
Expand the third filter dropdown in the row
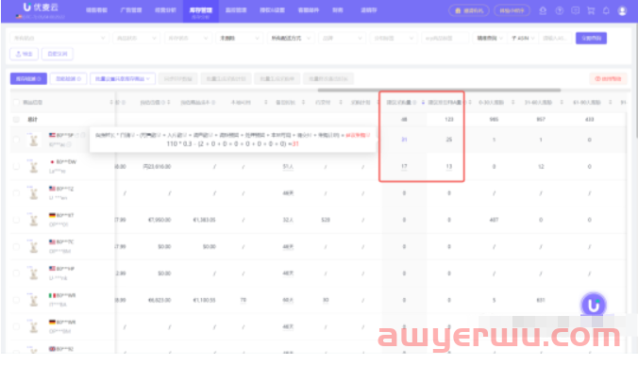click(x=188, y=39)
